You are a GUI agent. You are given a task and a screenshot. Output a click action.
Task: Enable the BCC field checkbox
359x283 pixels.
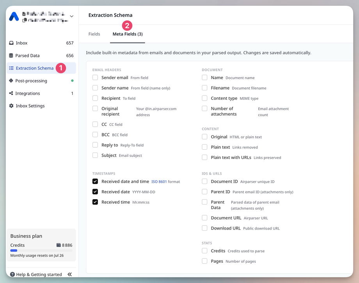[x=95, y=134]
